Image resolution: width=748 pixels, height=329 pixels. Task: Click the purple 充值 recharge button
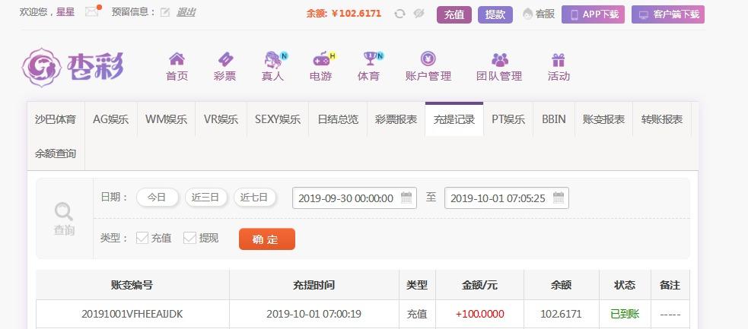coord(454,14)
